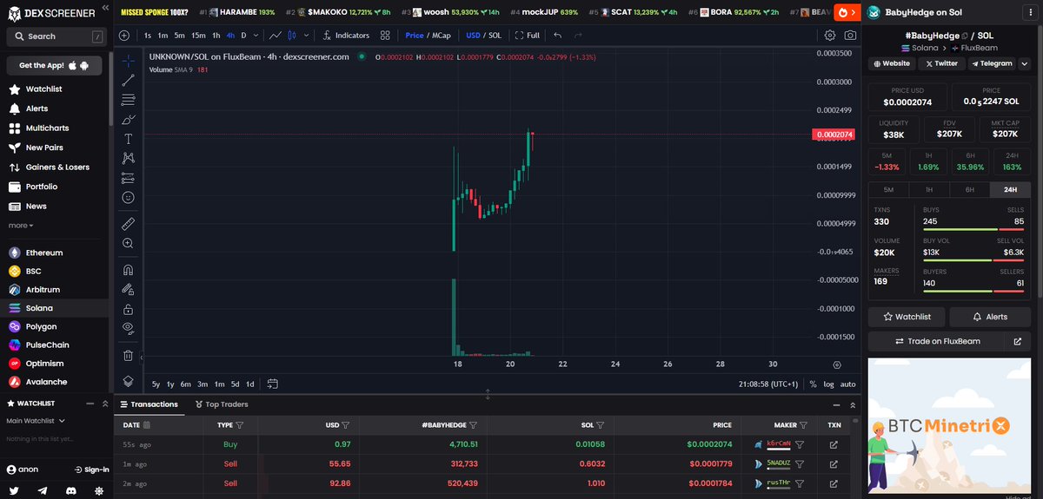Select the trend line drawing tool
The image size is (1043, 499).
coord(128,80)
